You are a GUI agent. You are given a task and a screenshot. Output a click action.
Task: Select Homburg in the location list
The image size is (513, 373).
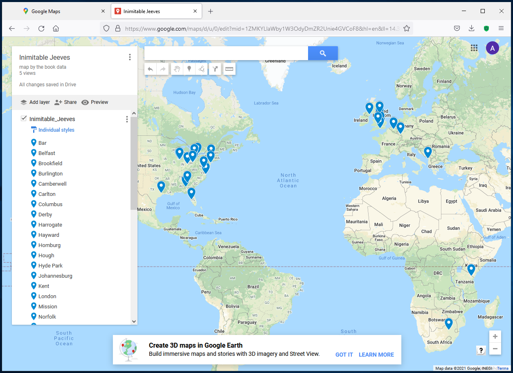click(49, 245)
